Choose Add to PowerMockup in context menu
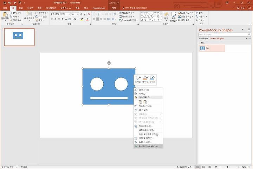Image resolution: width=253 pixels, height=169 pixels. [x=148, y=146]
